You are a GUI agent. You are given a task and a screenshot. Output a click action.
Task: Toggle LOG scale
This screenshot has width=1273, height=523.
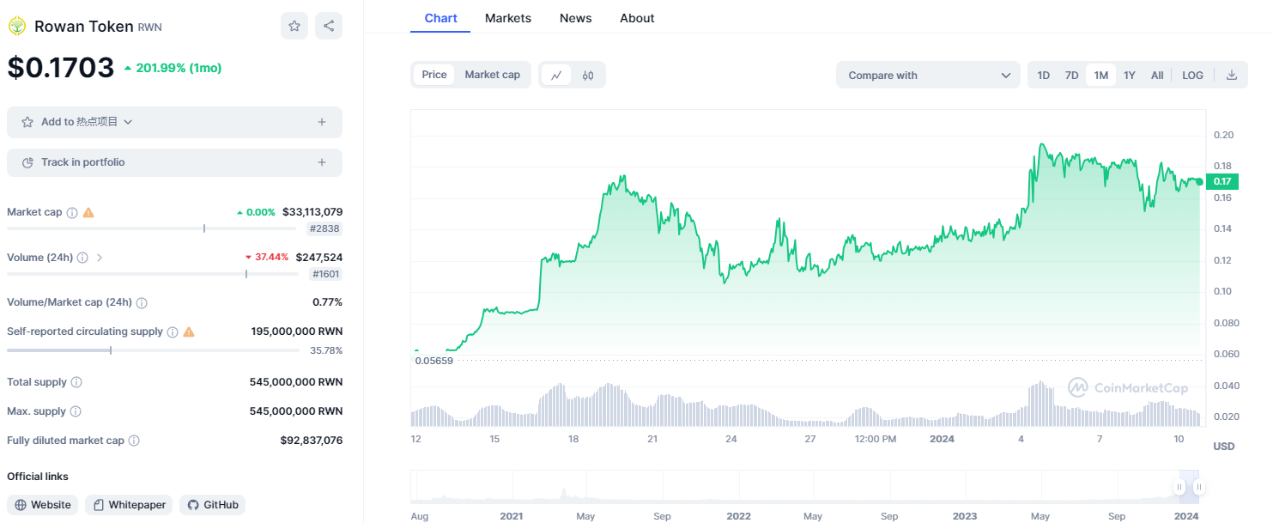pos(1192,75)
